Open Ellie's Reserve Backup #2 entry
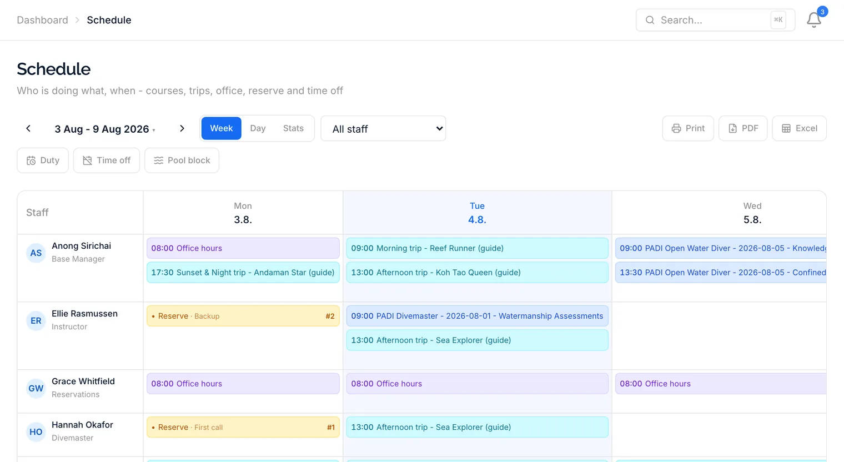 click(x=243, y=316)
